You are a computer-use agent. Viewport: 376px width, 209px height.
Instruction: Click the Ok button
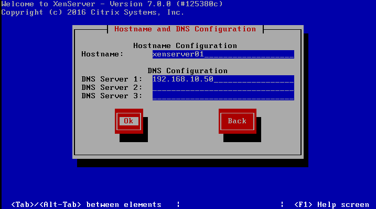(x=129, y=121)
